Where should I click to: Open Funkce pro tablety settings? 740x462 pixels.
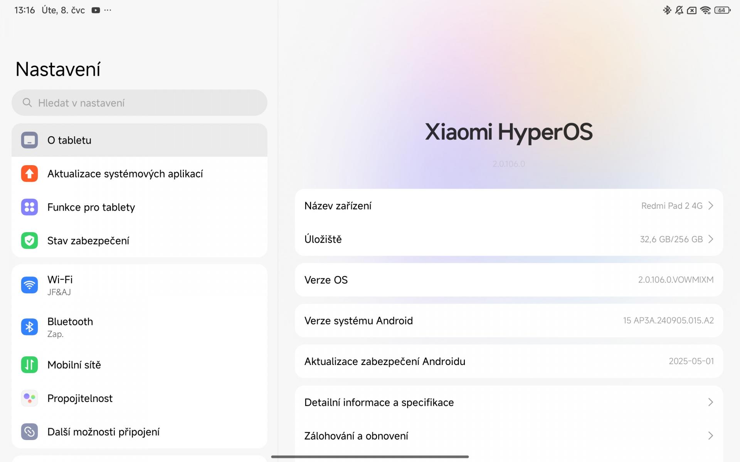[x=140, y=207]
